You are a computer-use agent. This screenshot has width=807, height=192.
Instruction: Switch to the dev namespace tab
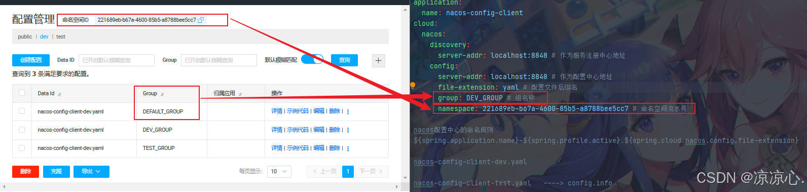click(44, 36)
